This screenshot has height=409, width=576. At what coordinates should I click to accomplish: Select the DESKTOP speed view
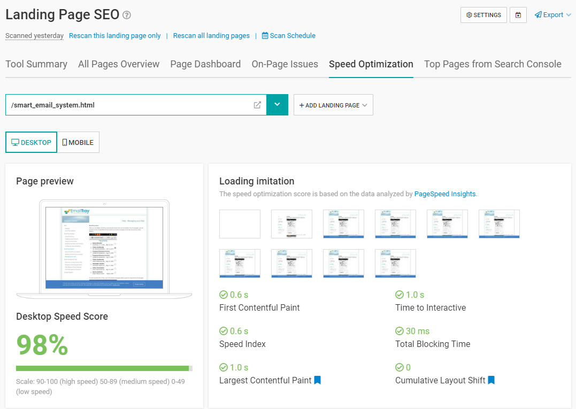[x=30, y=142]
